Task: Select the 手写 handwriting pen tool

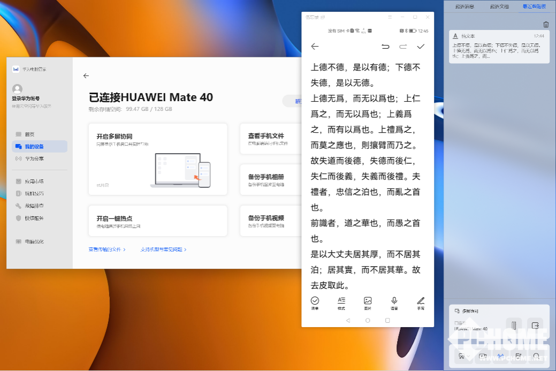Action: tap(421, 303)
